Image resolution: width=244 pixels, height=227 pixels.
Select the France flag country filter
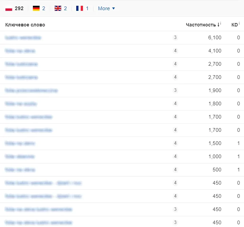[x=82, y=8]
